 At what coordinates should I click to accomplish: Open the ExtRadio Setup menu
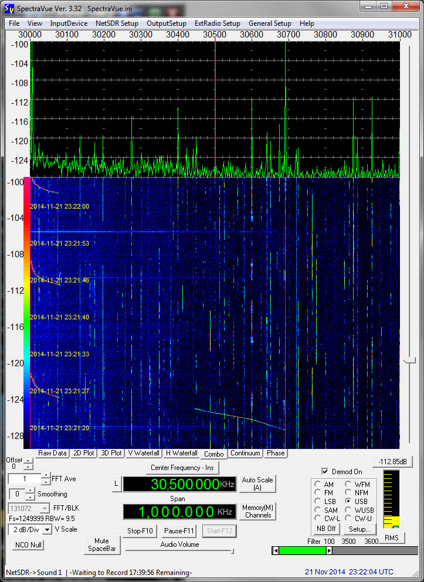pos(217,23)
